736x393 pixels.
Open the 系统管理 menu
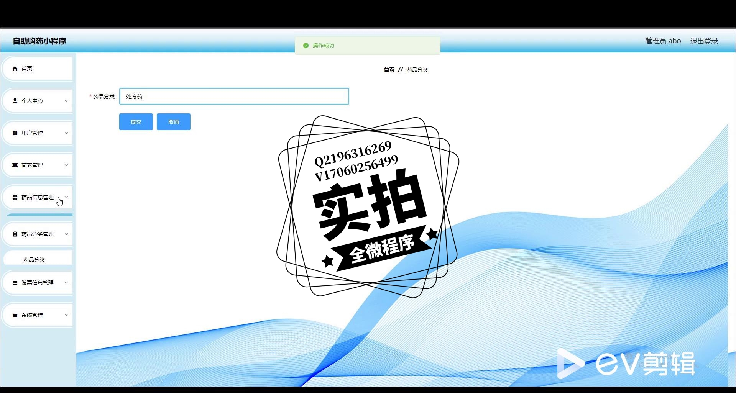[38, 315]
